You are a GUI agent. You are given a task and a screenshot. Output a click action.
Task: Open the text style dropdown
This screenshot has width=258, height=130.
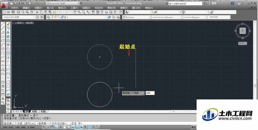pyautogui.click(x=140, y=12)
